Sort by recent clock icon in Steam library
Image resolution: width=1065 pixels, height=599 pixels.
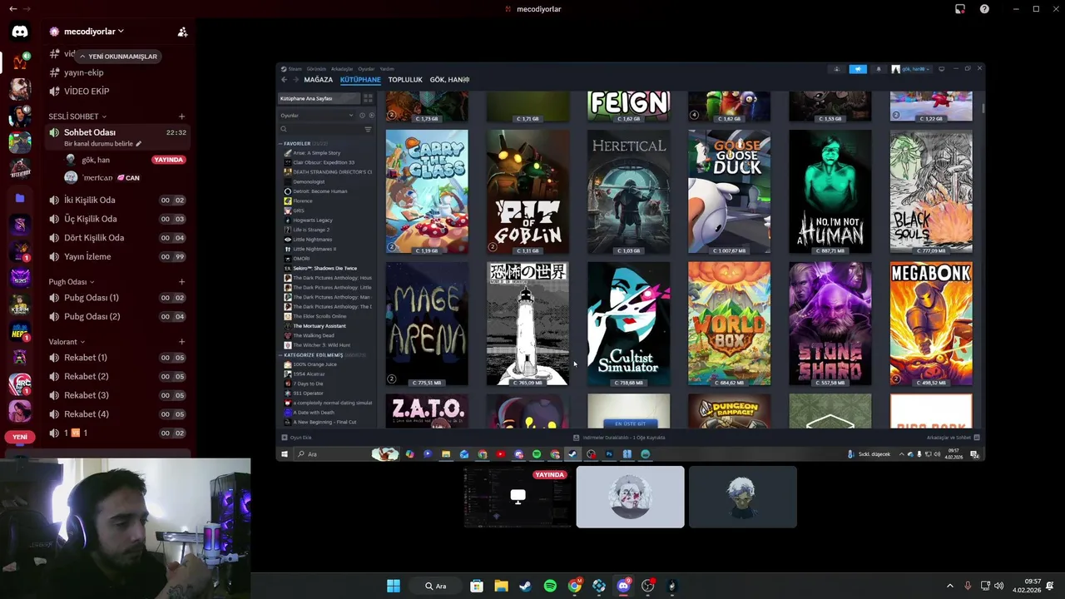point(362,116)
